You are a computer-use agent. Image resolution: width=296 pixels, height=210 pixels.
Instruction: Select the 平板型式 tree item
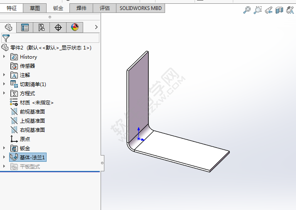(30, 167)
